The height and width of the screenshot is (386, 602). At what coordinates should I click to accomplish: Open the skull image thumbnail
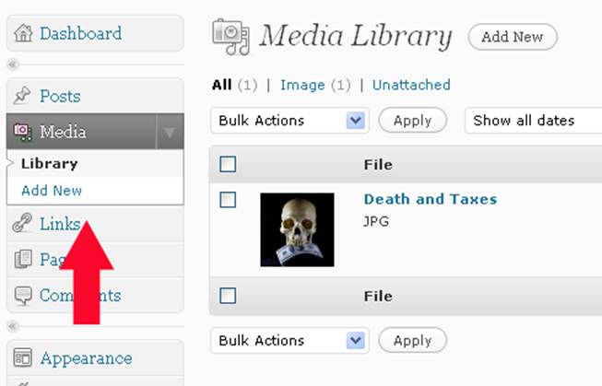(x=297, y=229)
